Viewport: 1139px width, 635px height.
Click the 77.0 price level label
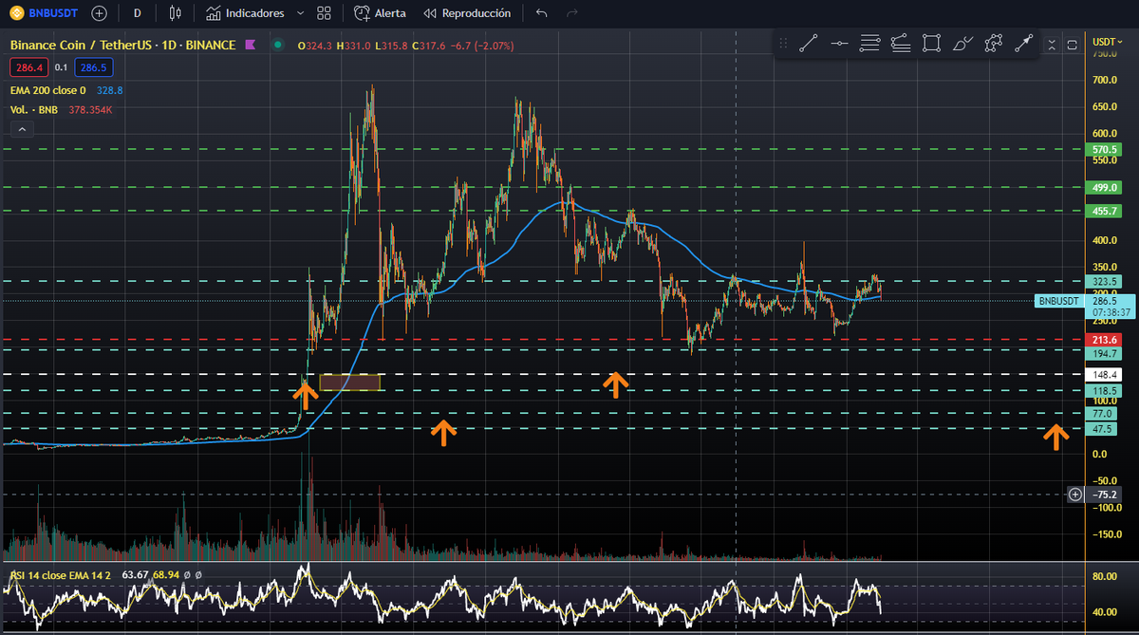[1103, 414]
